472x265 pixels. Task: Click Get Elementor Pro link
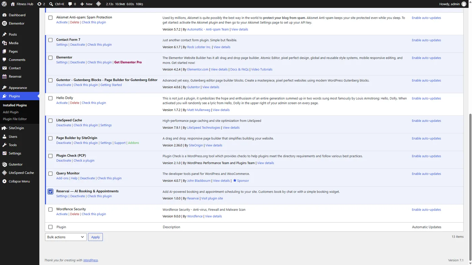coord(128,62)
